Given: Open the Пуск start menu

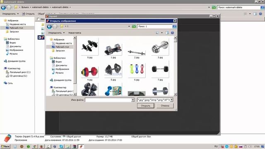Looking at the screenshot, I should pos(5,147).
